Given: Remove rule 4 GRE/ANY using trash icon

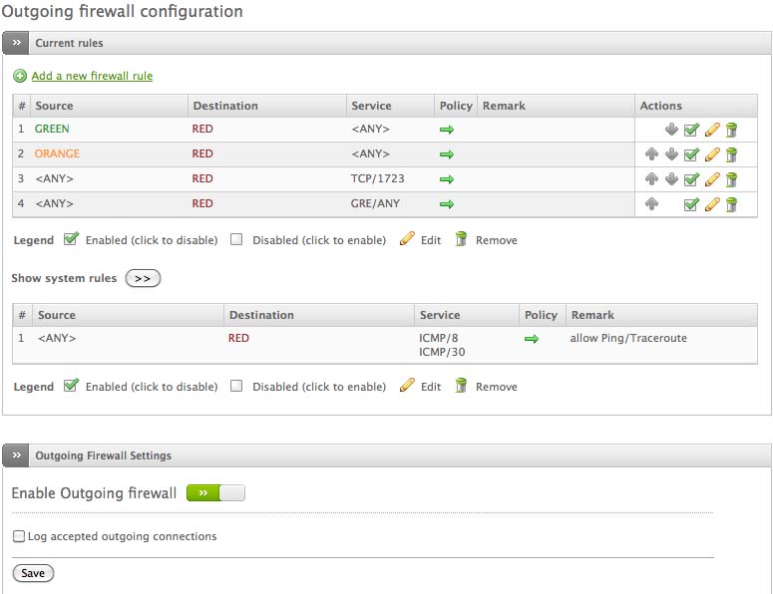Looking at the screenshot, I should point(731,204).
